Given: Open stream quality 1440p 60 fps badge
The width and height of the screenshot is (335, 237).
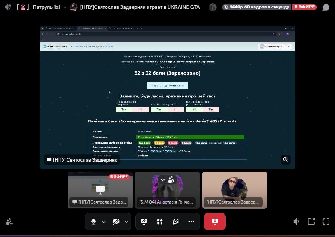Looking at the screenshot, I should pos(256,7).
